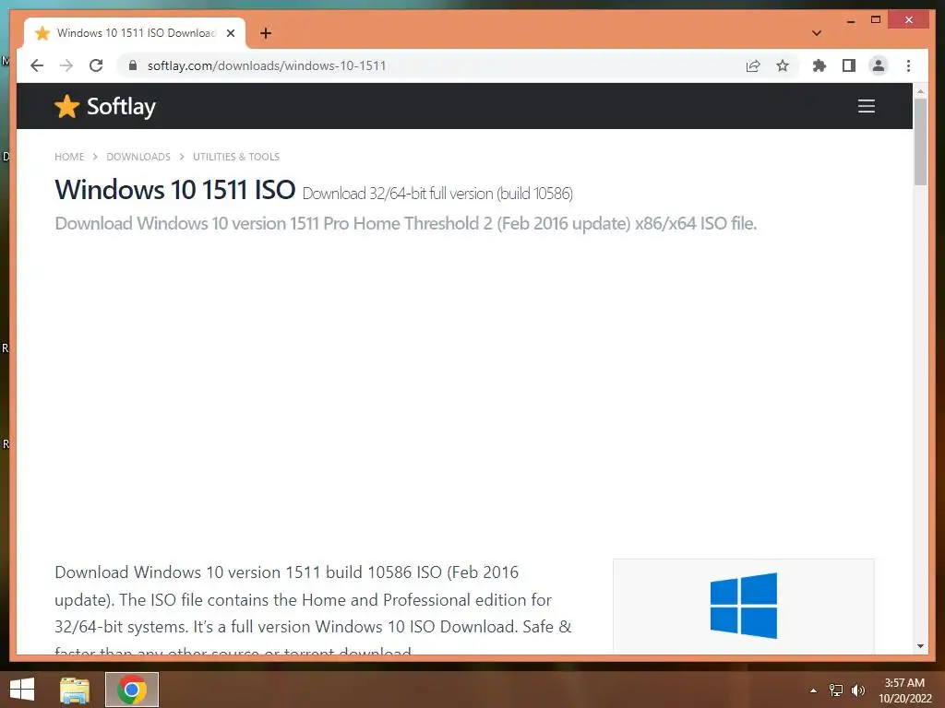Click the 'Threshold 2 (Feb 2016 update)' description line
The height and width of the screenshot is (708, 945).
406,223
